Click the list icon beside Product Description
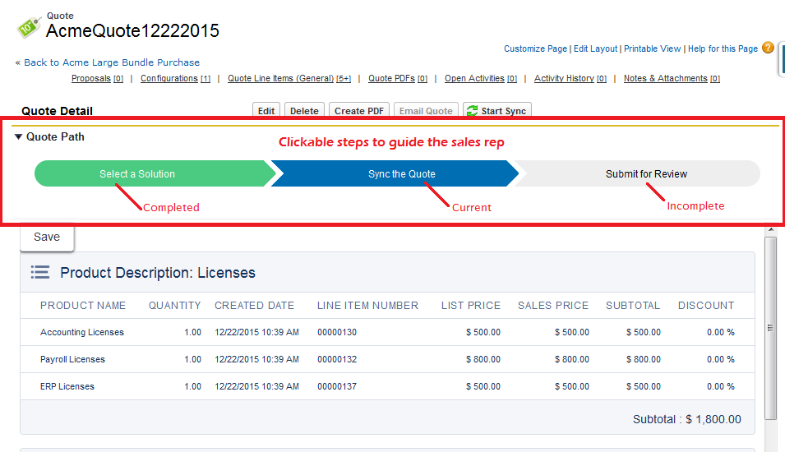This screenshot has height=452, width=785. 40,272
